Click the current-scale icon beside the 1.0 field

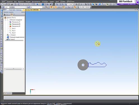(x=3, y=7)
